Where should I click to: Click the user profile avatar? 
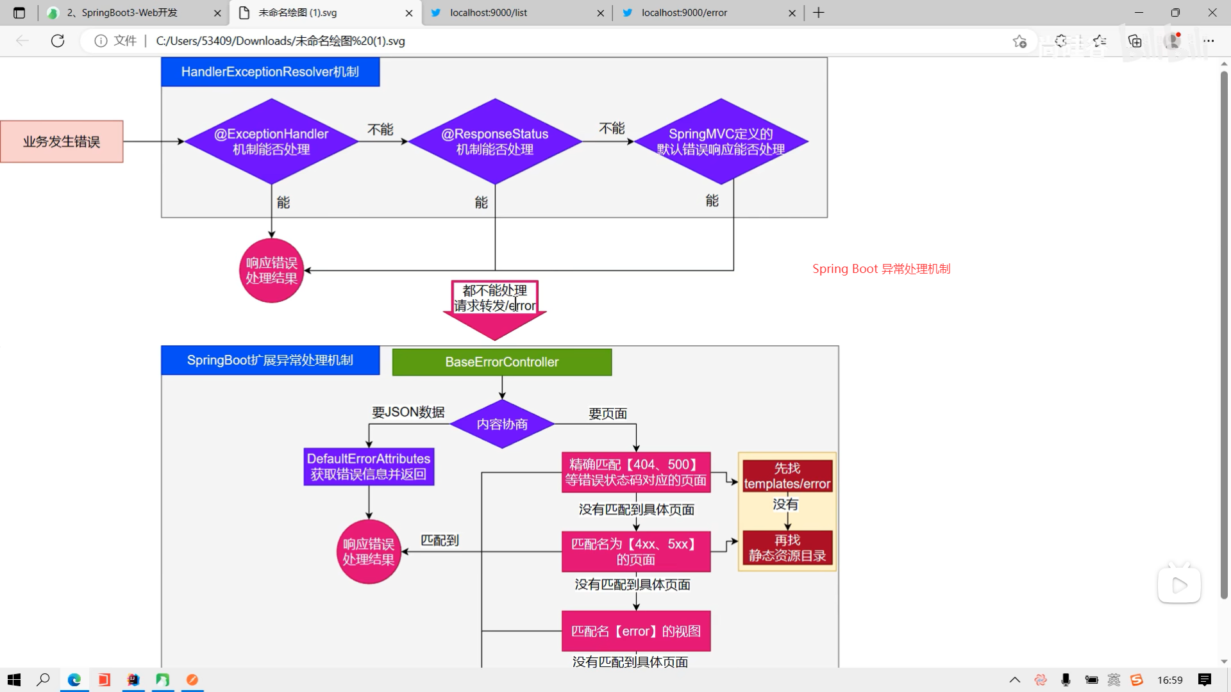[1173, 41]
